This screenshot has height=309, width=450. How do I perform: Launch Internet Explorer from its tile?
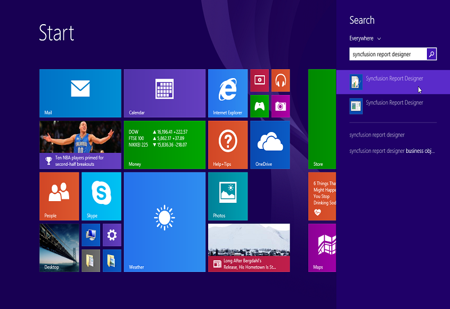pos(227,93)
